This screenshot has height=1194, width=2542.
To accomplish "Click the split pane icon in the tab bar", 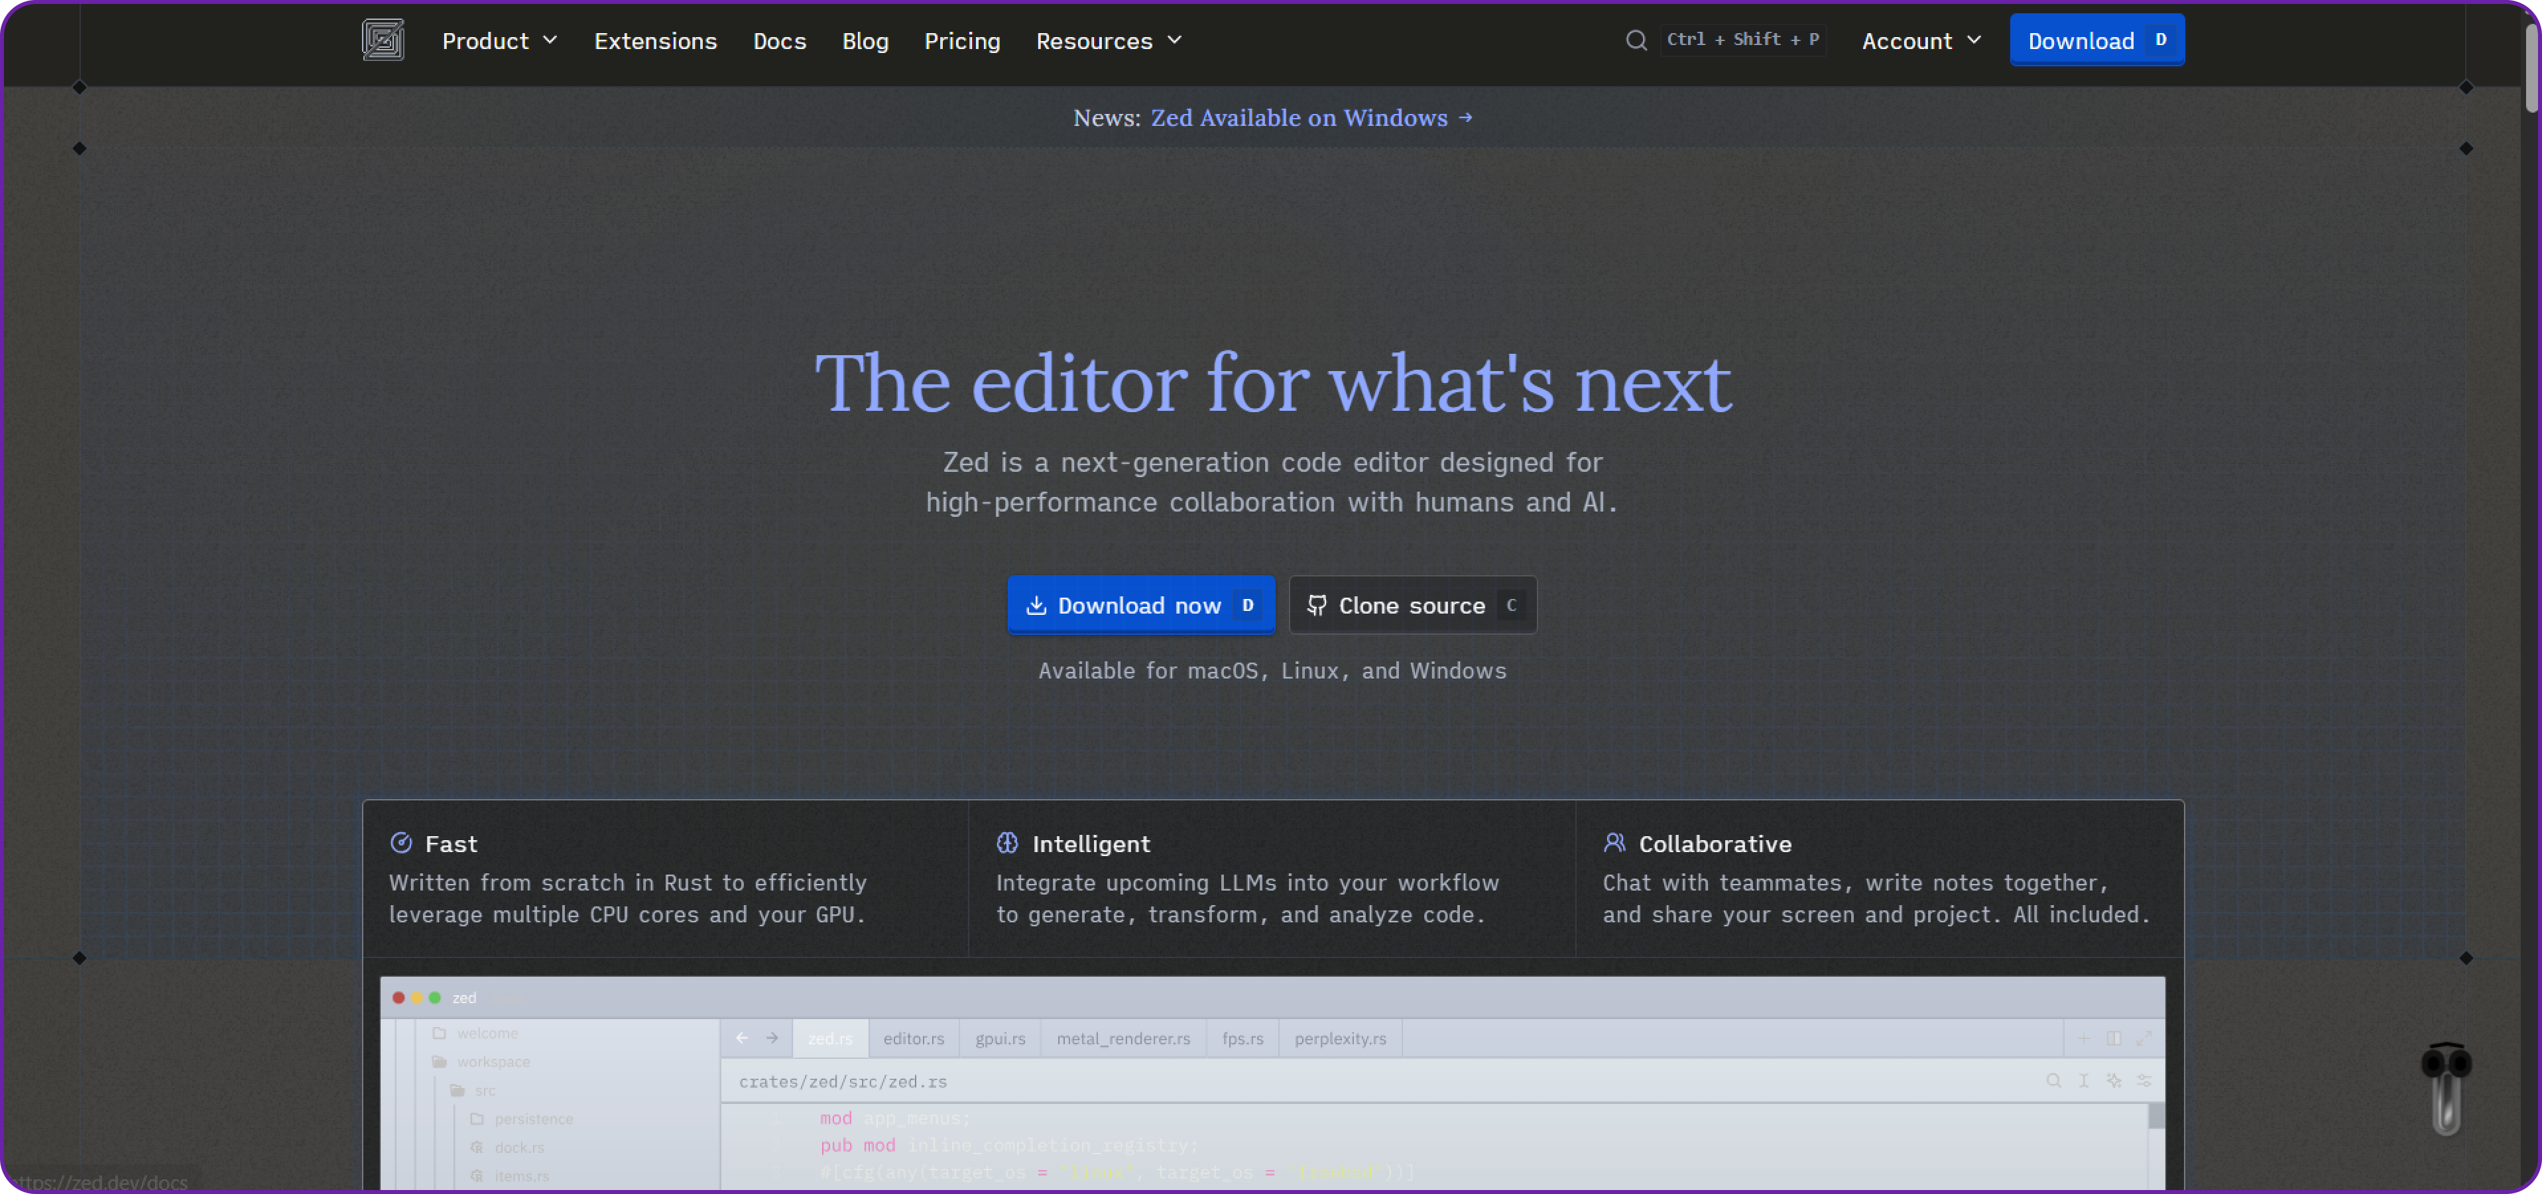I will 2115,1038.
